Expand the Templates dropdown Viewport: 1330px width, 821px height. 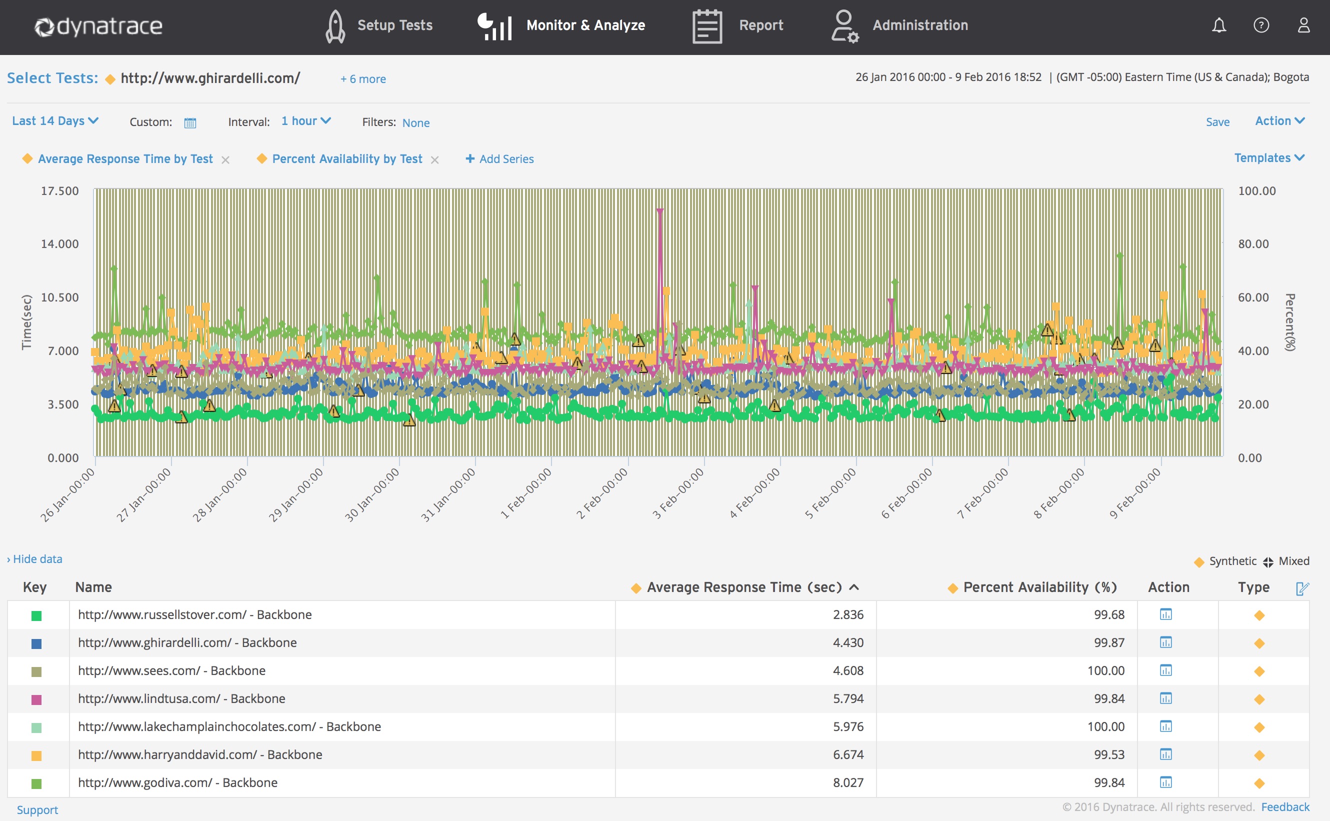pyautogui.click(x=1269, y=157)
